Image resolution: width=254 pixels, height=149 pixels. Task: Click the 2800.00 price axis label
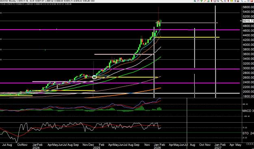coord(248,73)
